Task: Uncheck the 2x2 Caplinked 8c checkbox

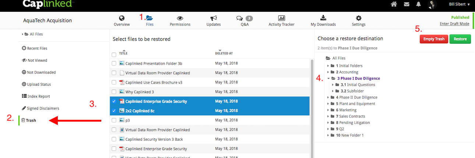Action: pyautogui.click(x=114, y=111)
